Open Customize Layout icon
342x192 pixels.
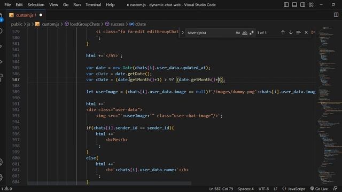coord(311,5)
